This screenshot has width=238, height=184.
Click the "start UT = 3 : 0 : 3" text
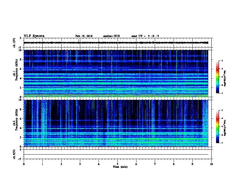pyautogui.click(x=145, y=36)
